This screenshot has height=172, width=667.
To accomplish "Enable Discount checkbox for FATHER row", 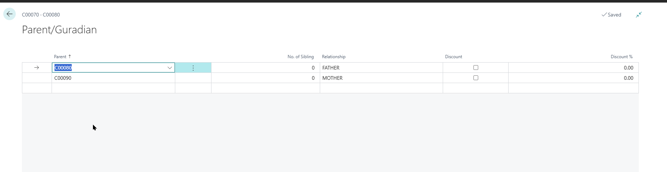I will pyautogui.click(x=476, y=68).
